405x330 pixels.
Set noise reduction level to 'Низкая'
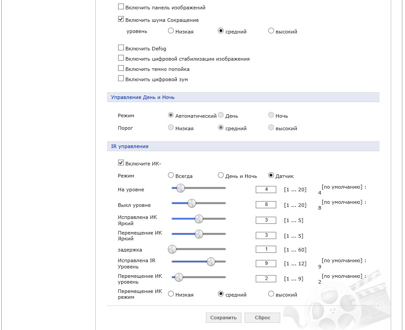pyautogui.click(x=171, y=31)
